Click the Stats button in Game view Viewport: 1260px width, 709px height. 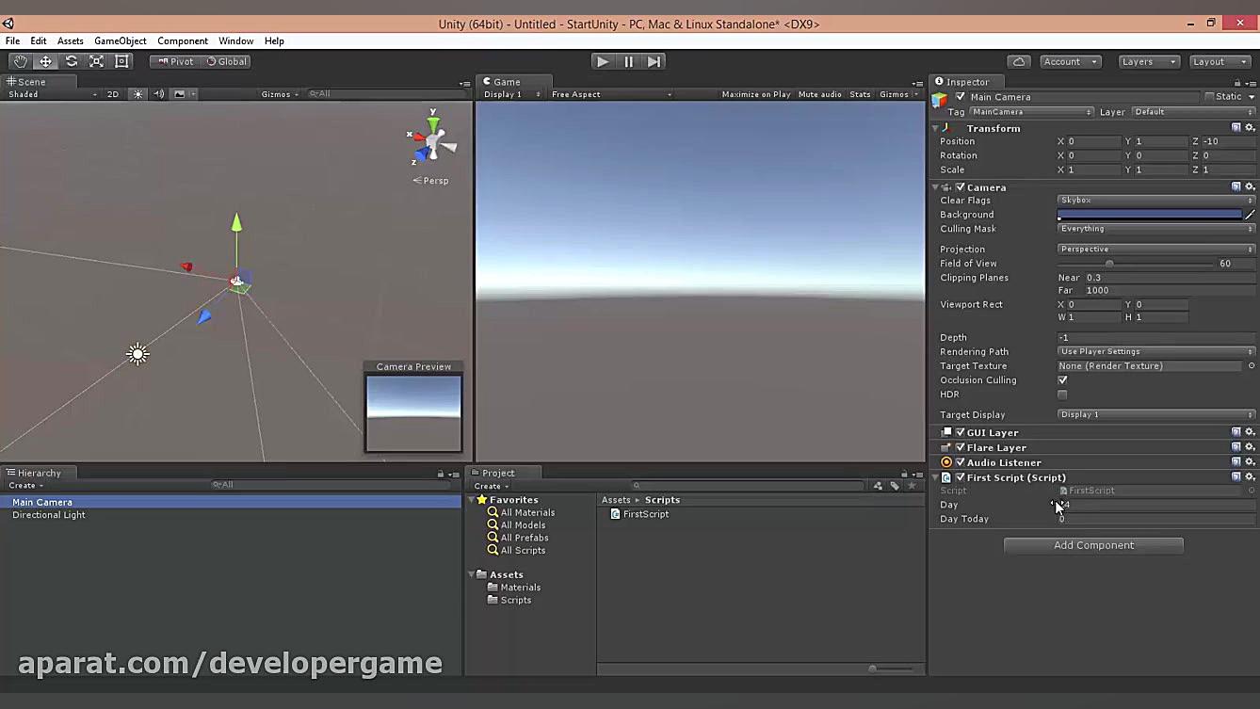pyautogui.click(x=860, y=94)
